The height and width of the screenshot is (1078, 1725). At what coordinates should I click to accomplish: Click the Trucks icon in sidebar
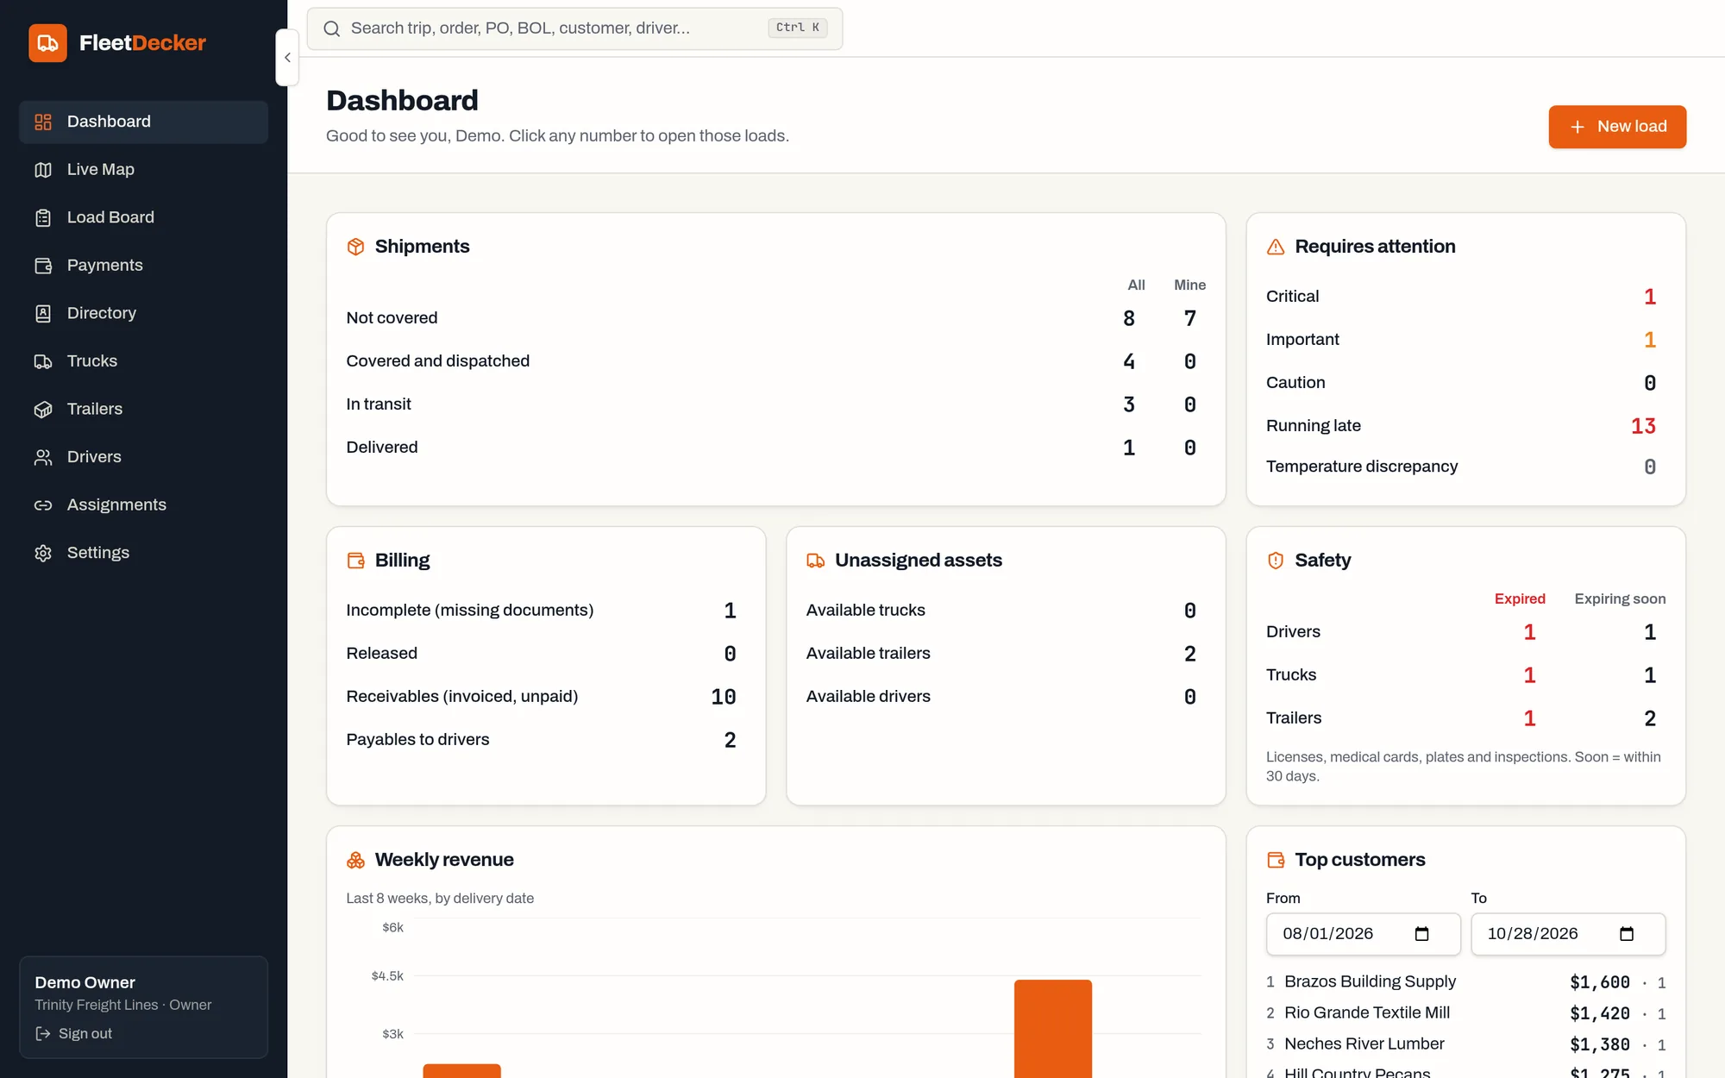point(43,361)
